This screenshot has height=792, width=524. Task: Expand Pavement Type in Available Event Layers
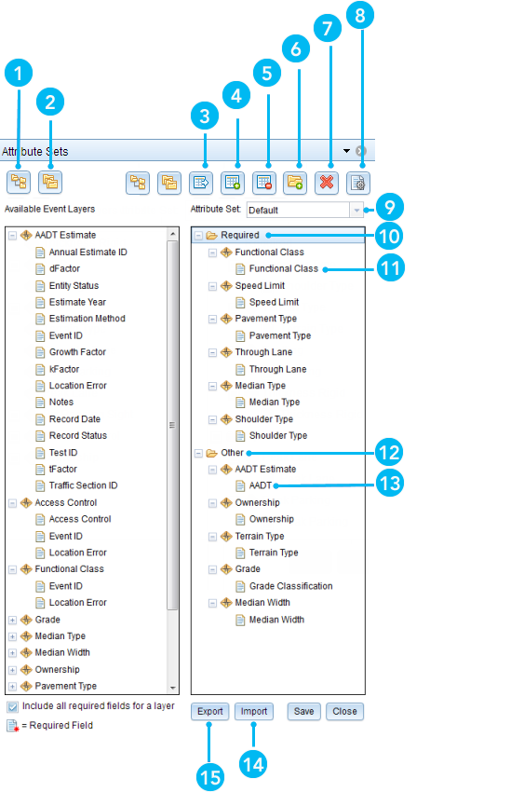pos(13,687)
